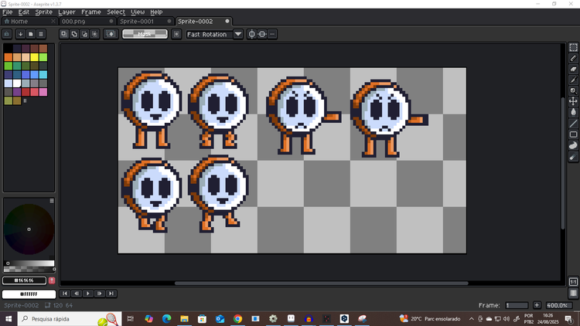
Task: Open the Help menu
Action: (156, 12)
